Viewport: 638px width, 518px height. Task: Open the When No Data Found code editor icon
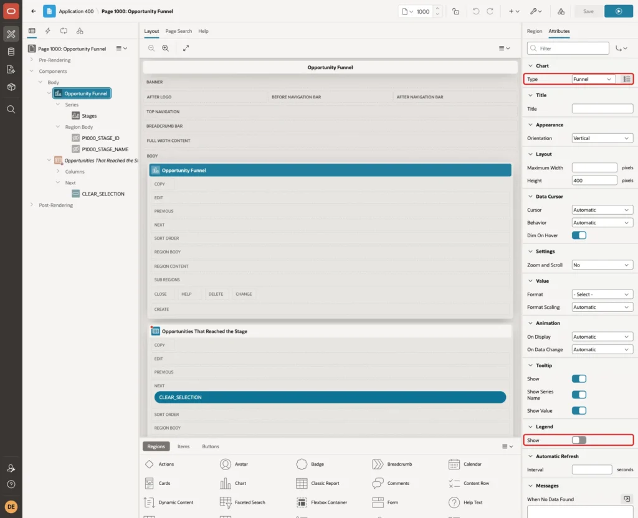coord(627,499)
